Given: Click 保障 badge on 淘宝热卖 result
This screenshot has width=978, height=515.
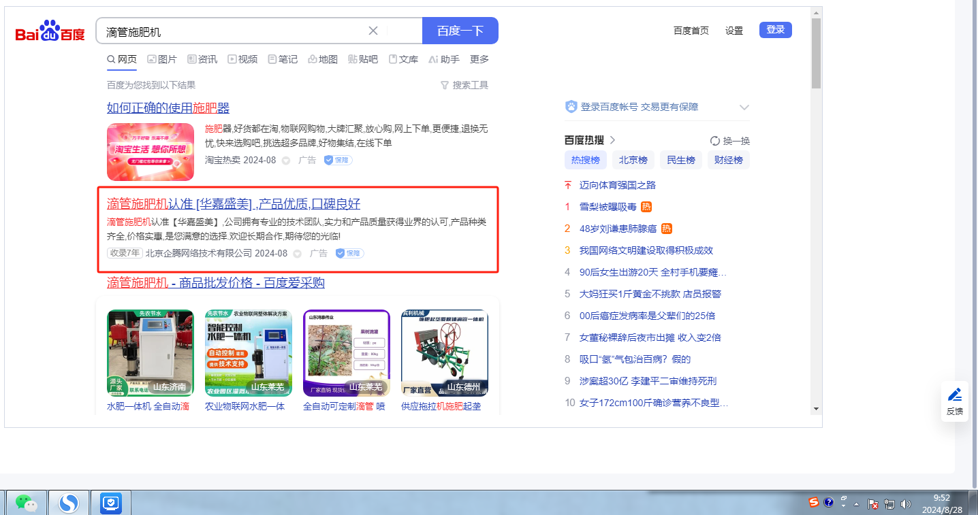Looking at the screenshot, I should [x=338, y=160].
